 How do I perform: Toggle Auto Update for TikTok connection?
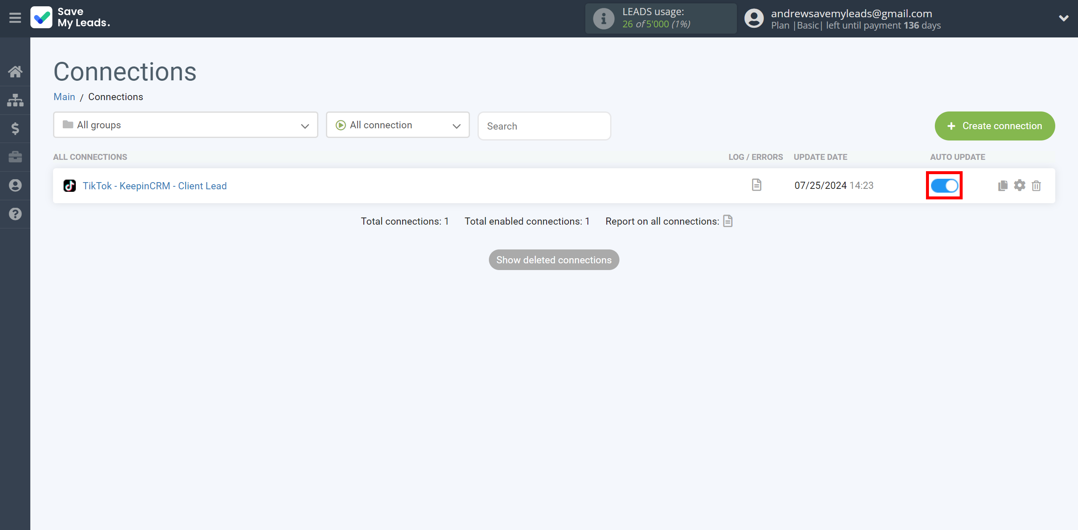(945, 185)
